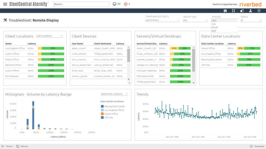266x149 pixels.
Task: Click the tallest histogram bar near 50ms
Action: 33,115
